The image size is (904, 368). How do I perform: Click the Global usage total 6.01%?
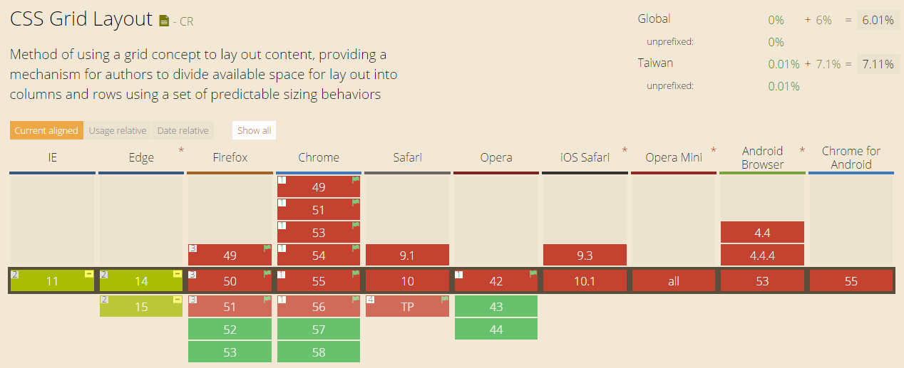coord(878,20)
